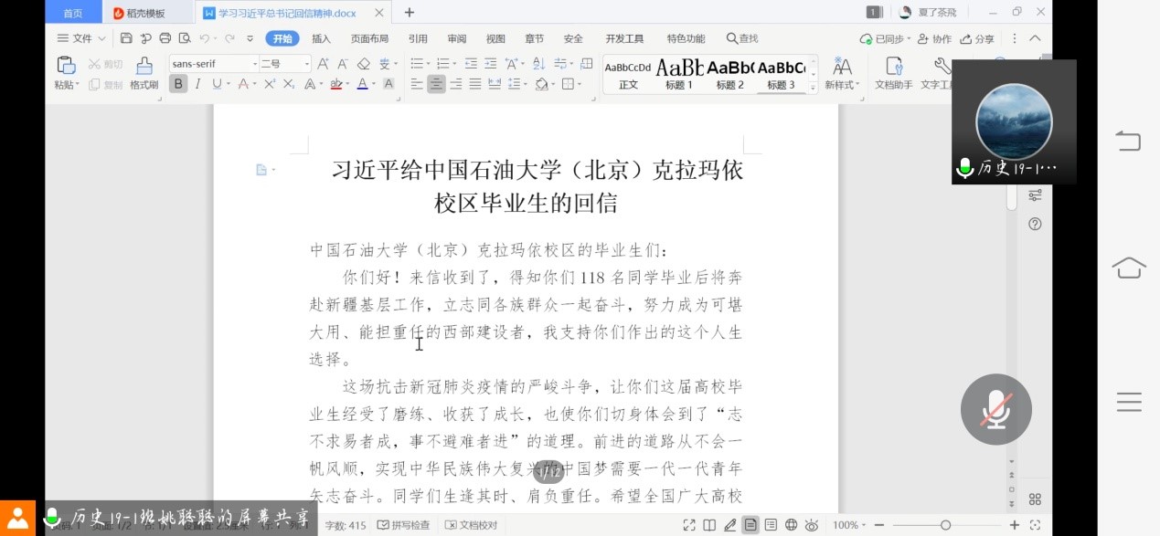Switch to reading layout view
This screenshot has width=1160, height=536.
709,525
